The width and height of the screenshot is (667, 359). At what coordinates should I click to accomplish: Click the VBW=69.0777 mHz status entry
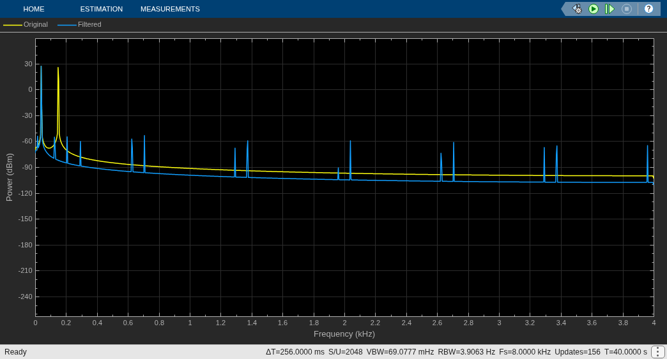click(400, 352)
